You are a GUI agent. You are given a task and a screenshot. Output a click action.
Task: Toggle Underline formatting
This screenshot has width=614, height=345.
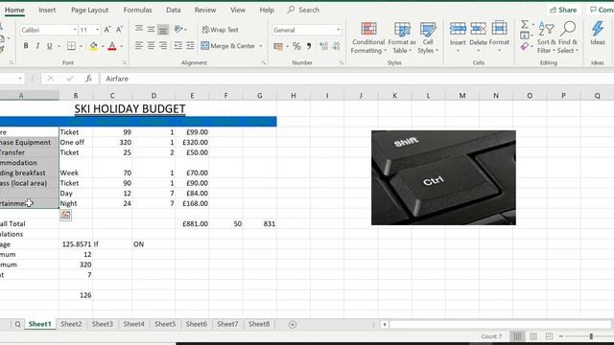49,46
